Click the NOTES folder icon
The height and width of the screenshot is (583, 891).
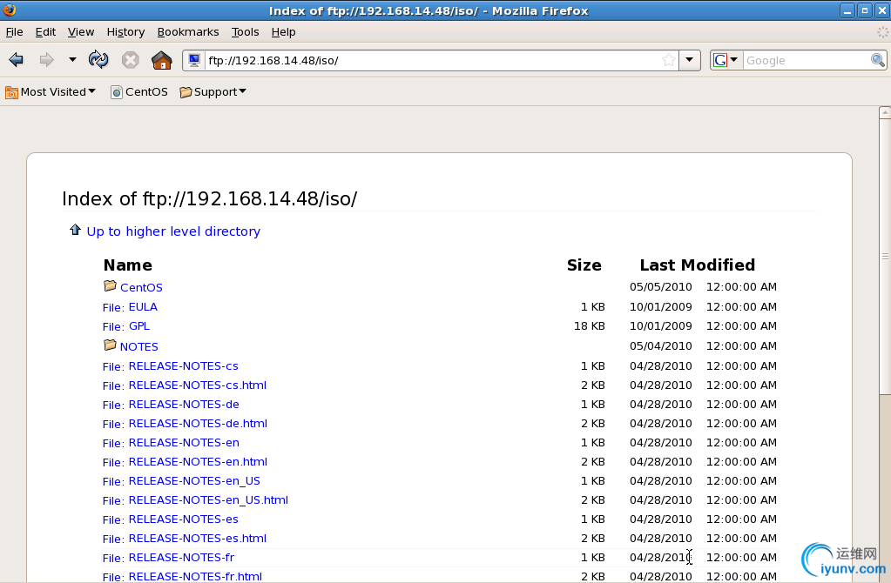[110, 345]
